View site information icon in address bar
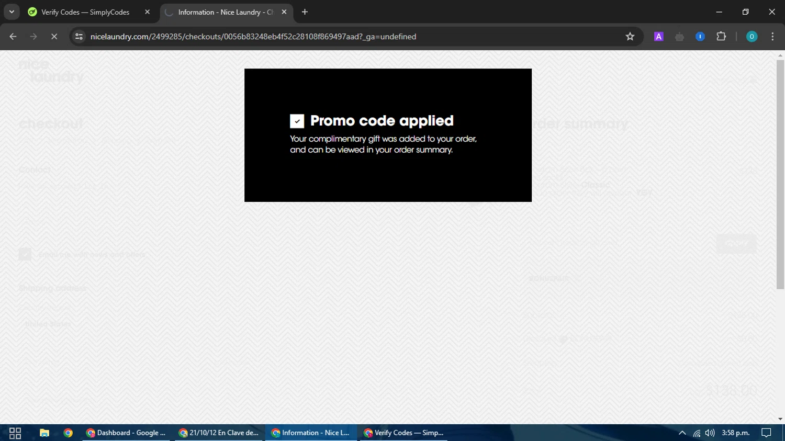The width and height of the screenshot is (785, 441). click(x=79, y=37)
